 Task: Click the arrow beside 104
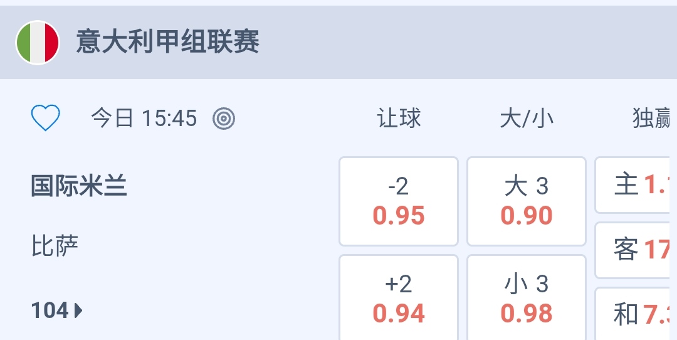click(78, 310)
